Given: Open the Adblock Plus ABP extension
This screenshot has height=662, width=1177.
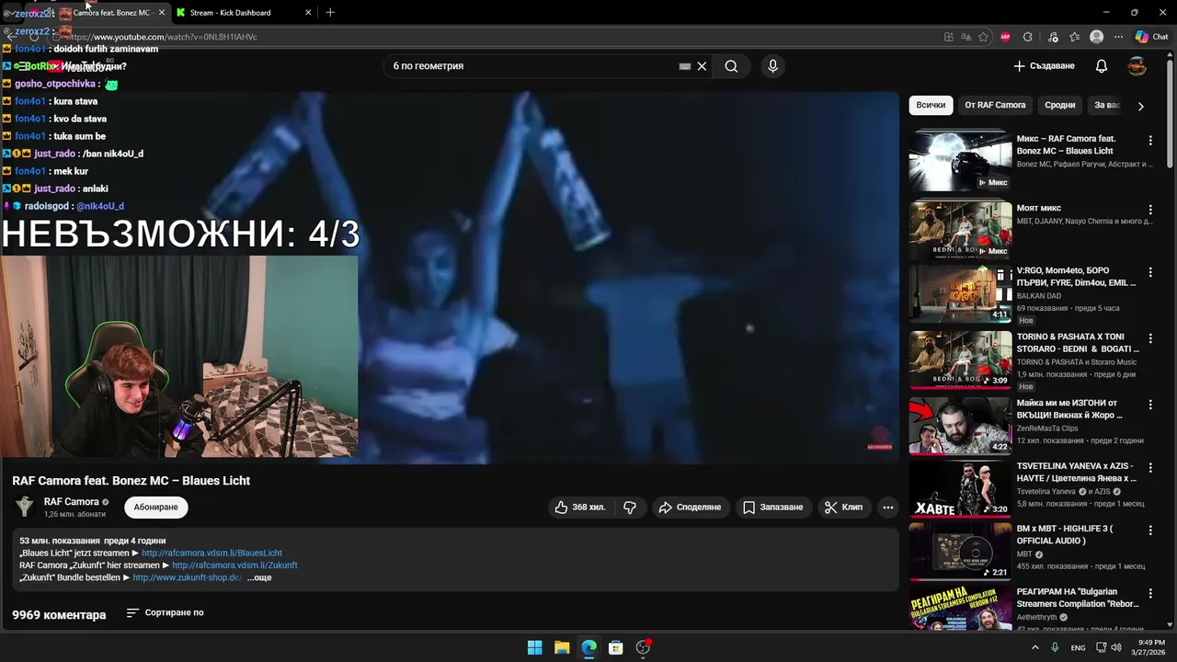Looking at the screenshot, I should coord(1005,37).
